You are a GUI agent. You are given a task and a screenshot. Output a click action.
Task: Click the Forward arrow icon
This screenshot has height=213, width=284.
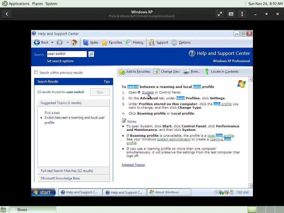[59, 42]
